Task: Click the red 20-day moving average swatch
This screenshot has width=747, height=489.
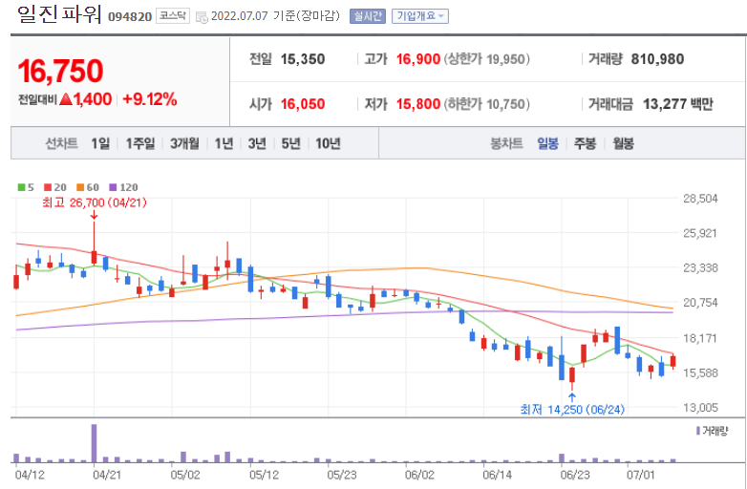Action: point(47,187)
